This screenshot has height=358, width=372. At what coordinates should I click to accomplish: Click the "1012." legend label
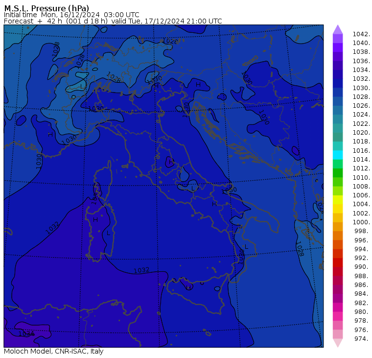pos(361,168)
